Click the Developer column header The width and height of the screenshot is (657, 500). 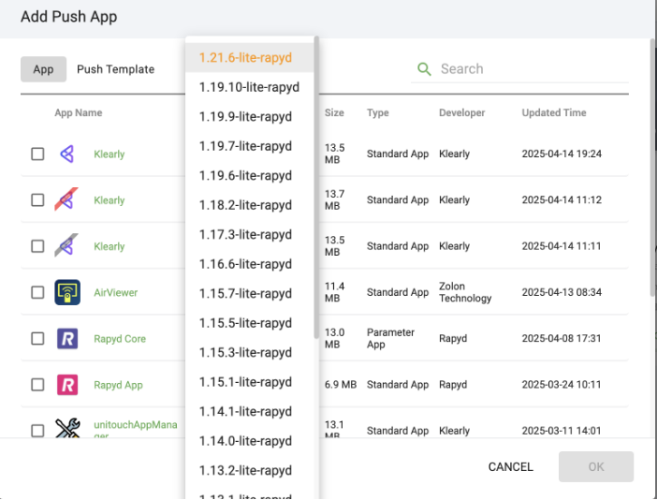click(461, 112)
